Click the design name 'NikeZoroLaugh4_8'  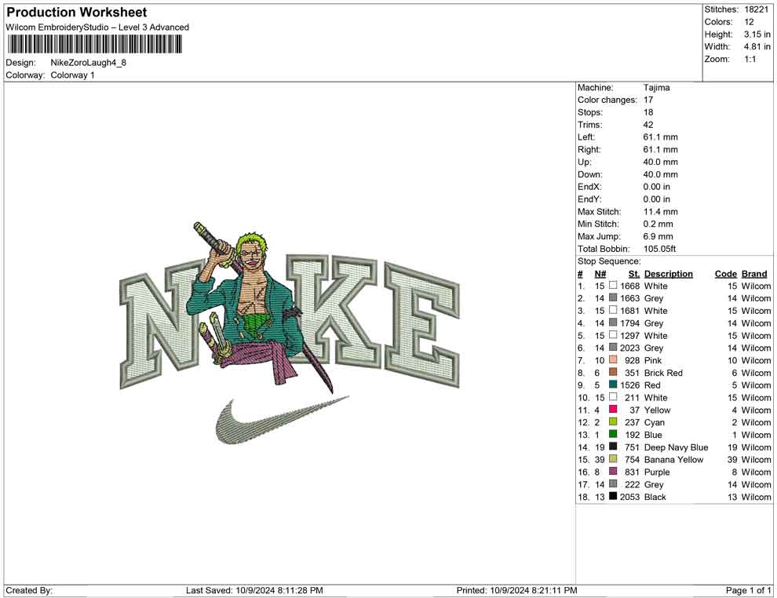pos(88,63)
